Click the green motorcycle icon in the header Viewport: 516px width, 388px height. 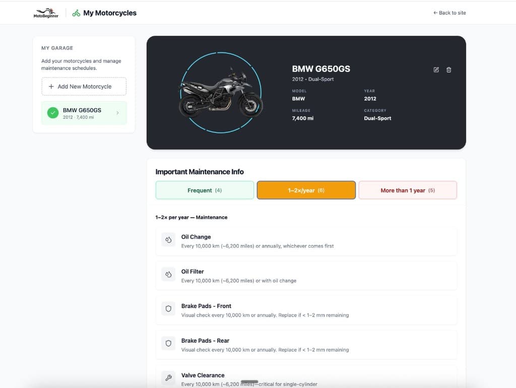click(x=76, y=13)
